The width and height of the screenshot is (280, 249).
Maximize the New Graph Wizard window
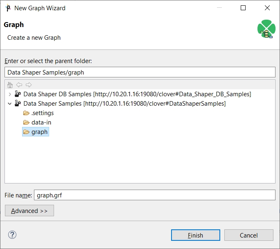point(243,8)
